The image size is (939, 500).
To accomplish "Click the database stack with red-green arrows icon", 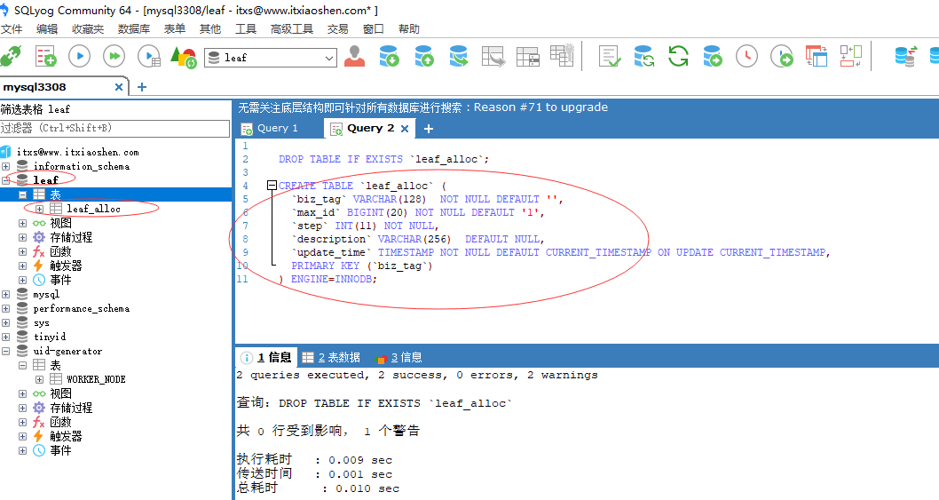I will pyautogui.click(x=905, y=56).
